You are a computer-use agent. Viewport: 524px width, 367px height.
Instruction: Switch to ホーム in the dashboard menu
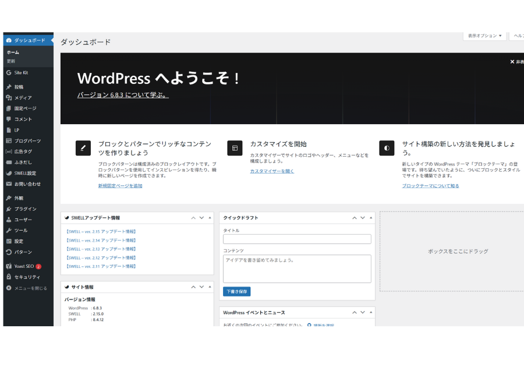click(13, 51)
